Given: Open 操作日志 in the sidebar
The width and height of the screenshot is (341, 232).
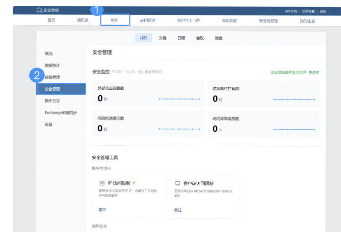Looking at the screenshot, I should [53, 101].
